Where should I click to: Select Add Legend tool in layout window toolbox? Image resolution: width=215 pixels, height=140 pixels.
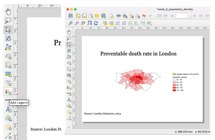pyautogui.click(x=69, y=87)
